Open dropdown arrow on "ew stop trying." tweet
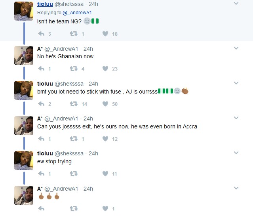 (x=236, y=153)
